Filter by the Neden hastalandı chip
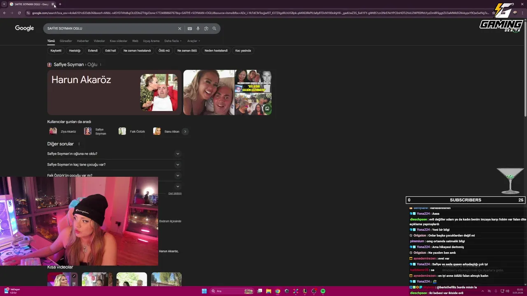Image resolution: width=527 pixels, height=296 pixels. point(216,51)
